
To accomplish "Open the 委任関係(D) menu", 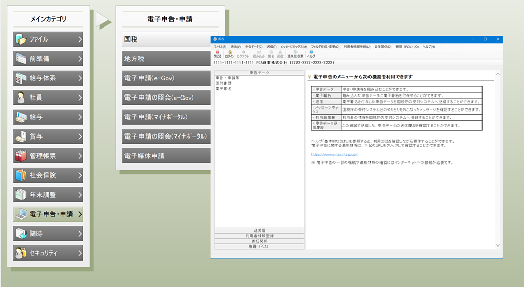I will click(x=383, y=47).
